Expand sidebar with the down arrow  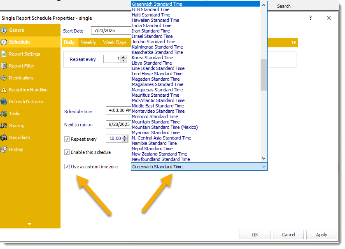(x=29, y=224)
